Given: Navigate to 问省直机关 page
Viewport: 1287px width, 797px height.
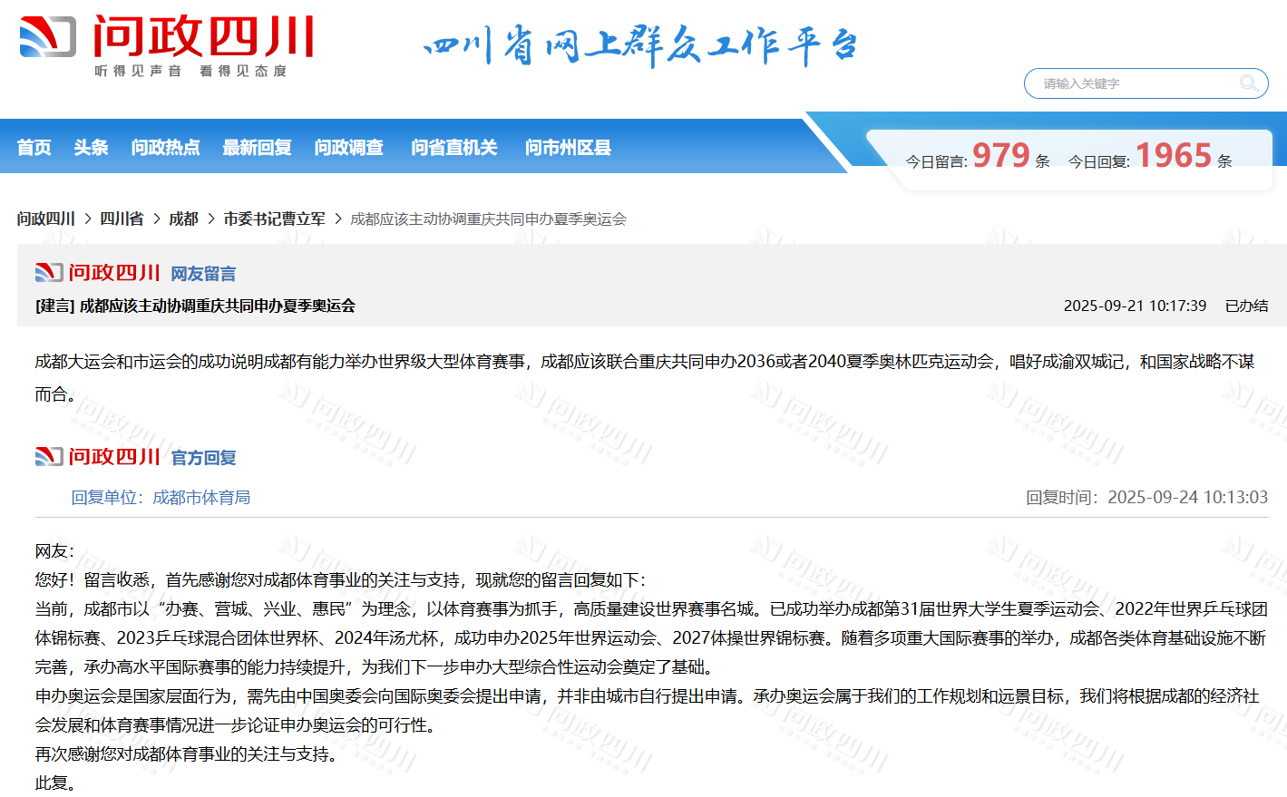Looking at the screenshot, I should pos(453,148).
